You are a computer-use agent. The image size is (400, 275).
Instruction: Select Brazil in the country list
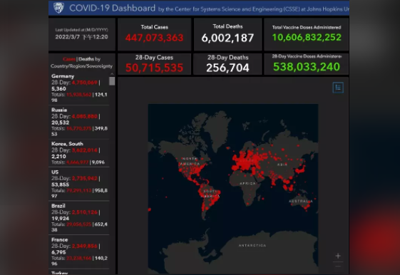pyautogui.click(x=79, y=218)
